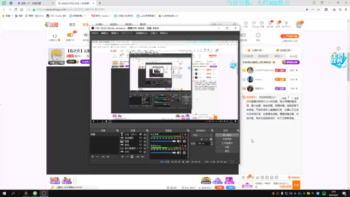Viewport: 350px width, 197px height.
Task: Adjust the desktop audio volume slider
Action: click(163, 141)
